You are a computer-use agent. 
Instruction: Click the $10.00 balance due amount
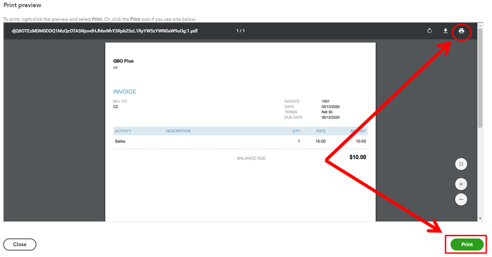click(358, 157)
